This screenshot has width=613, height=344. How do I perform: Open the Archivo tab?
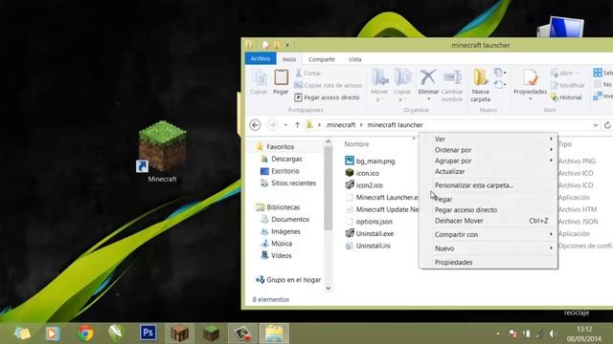click(261, 59)
